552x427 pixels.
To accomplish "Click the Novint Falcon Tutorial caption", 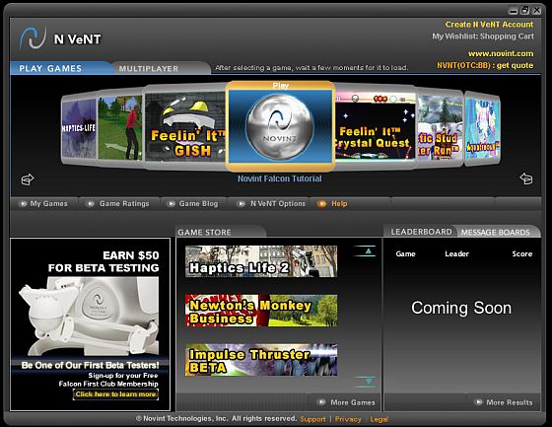I will (280, 178).
